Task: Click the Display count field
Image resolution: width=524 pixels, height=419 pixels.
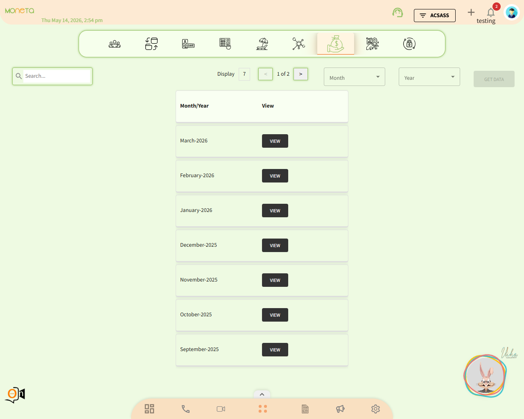Action: [x=244, y=74]
